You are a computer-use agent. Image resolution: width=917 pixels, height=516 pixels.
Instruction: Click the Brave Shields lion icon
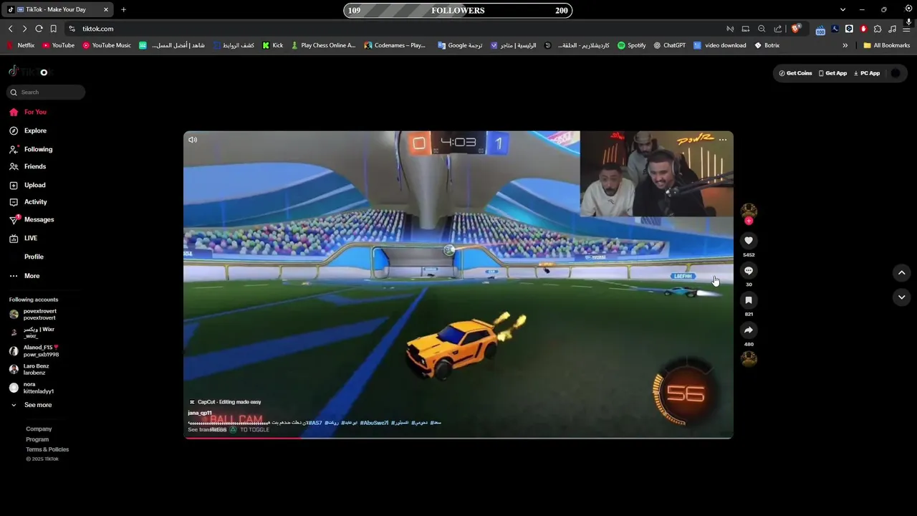(795, 29)
